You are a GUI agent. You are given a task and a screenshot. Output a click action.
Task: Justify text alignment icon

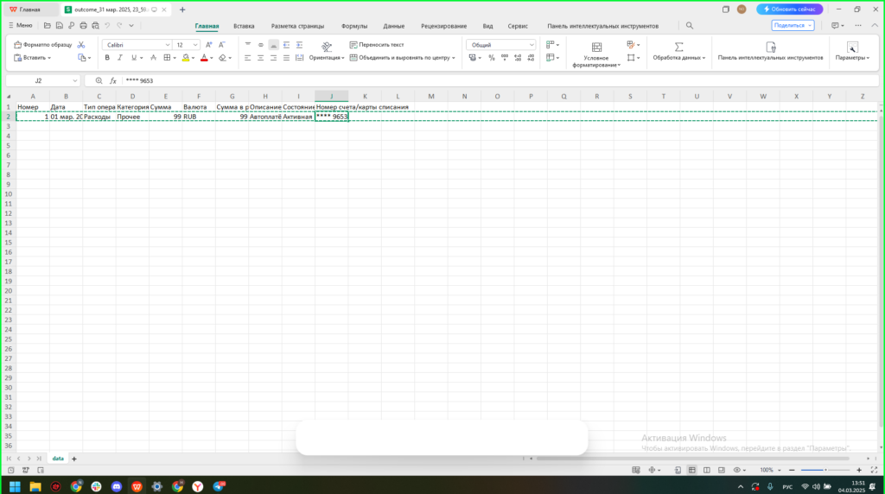click(x=286, y=58)
